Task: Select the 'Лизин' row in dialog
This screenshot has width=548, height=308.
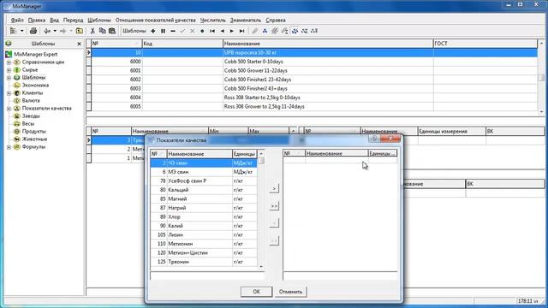Action: click(x=204, y=234)
